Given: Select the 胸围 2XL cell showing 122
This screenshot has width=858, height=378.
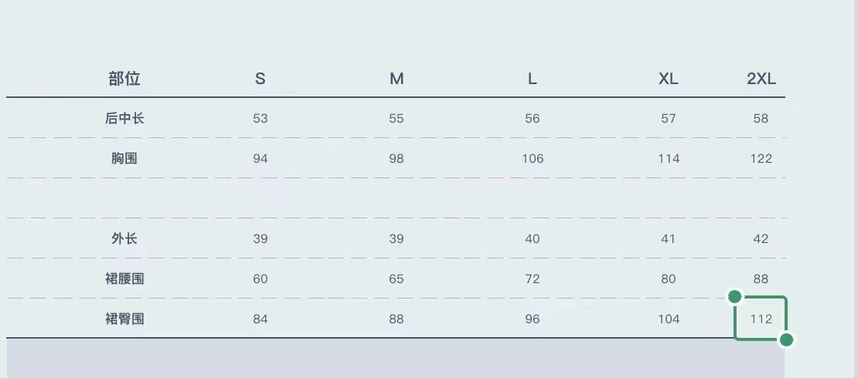Looking at the screenshot, I should [x=761, y=159].
